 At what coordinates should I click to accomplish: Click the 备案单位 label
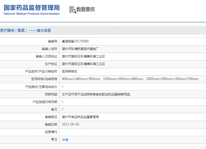point(51,117)
